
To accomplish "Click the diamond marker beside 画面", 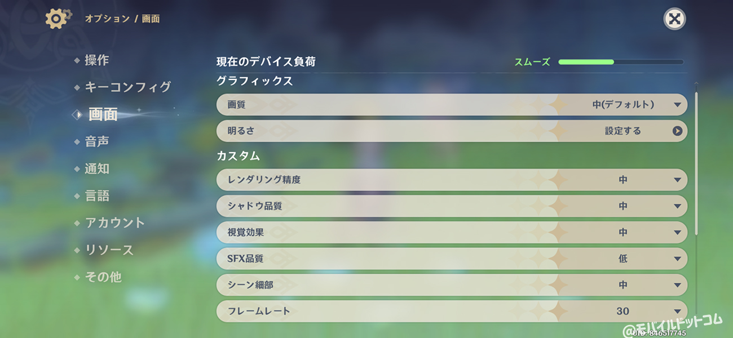I will tap(77, 114).
